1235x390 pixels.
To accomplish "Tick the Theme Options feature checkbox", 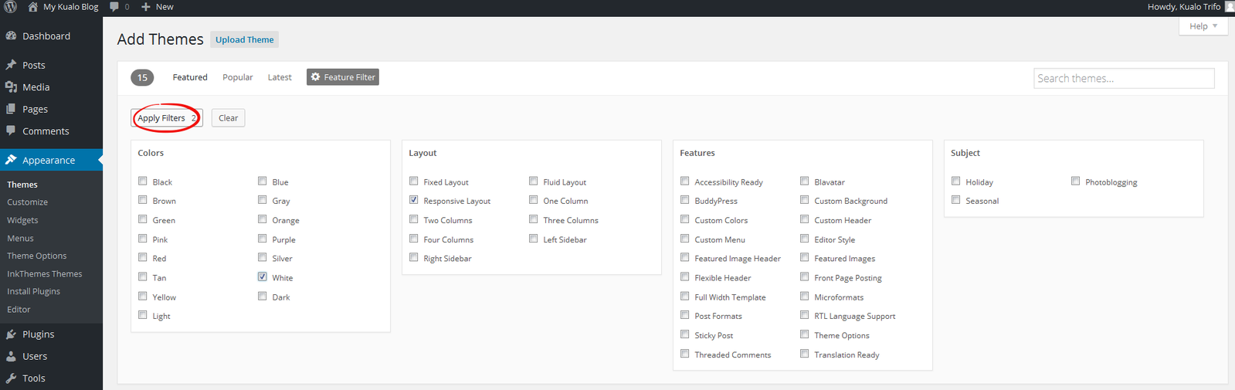I will click(805, 334).
